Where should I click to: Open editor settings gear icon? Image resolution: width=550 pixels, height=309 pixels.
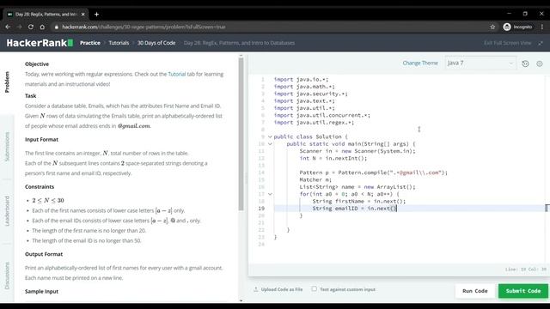[540, 64]
